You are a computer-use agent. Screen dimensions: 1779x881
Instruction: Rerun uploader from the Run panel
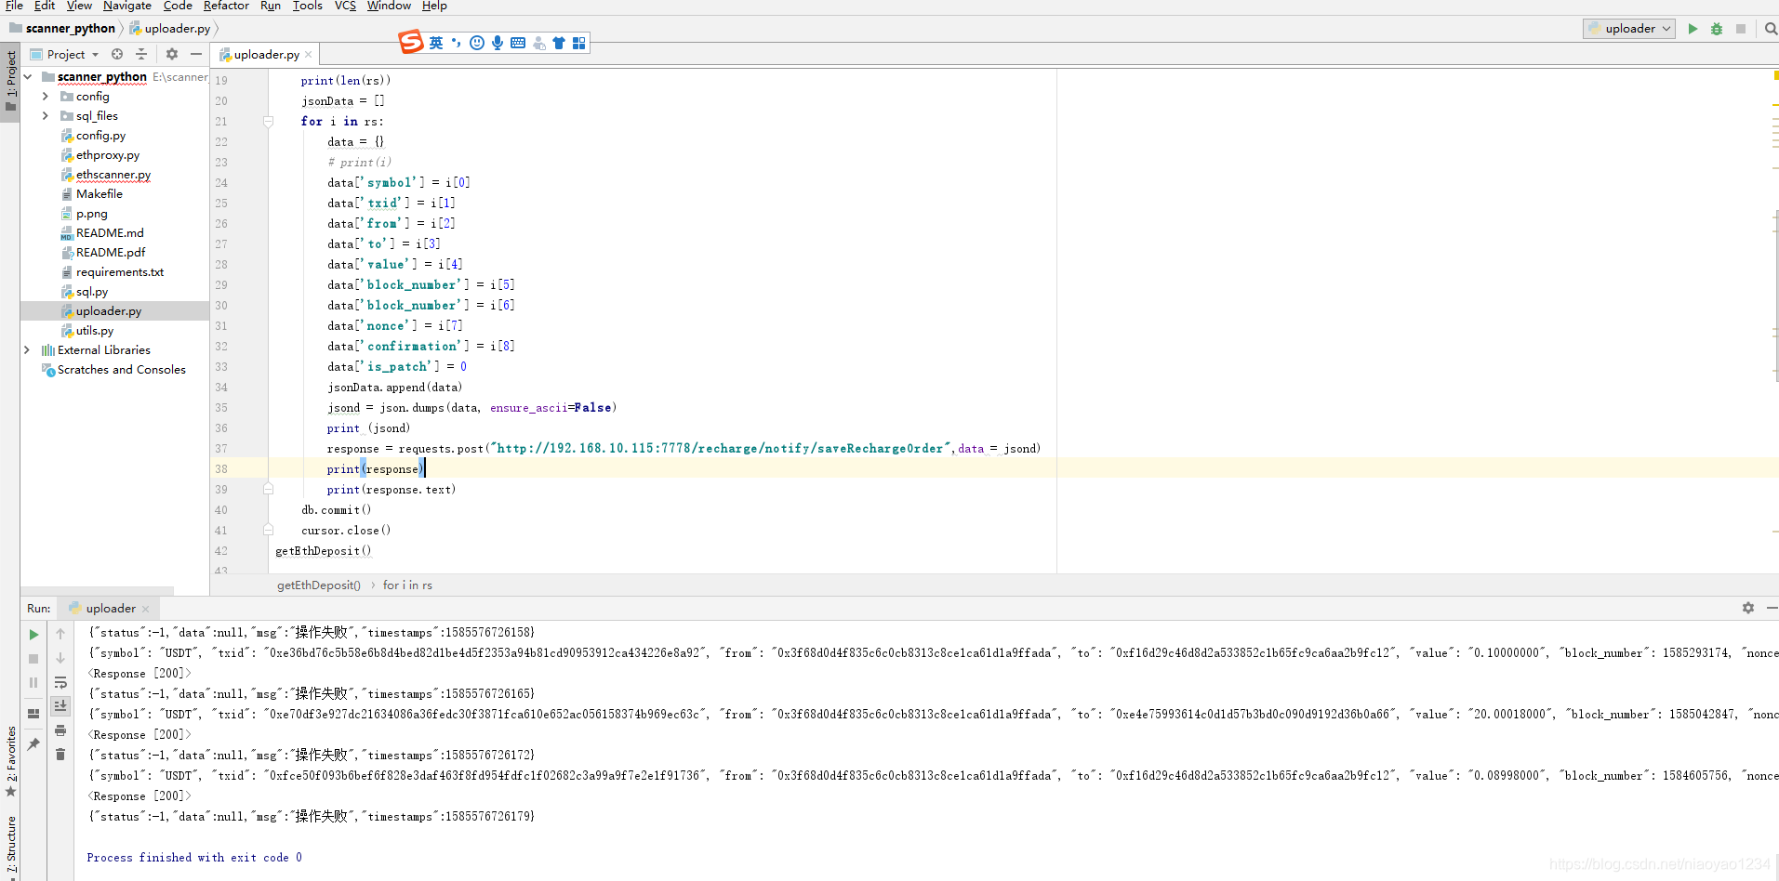pos(33,635)
